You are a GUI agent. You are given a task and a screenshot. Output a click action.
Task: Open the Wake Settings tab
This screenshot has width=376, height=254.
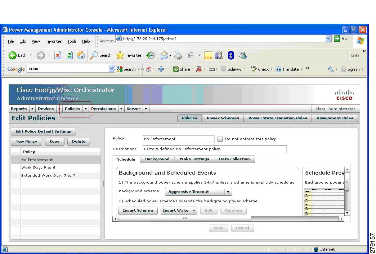(194, 159)
